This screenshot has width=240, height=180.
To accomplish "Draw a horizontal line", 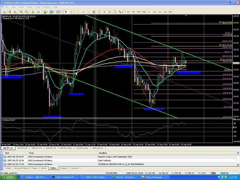I will tap(83, 12).
